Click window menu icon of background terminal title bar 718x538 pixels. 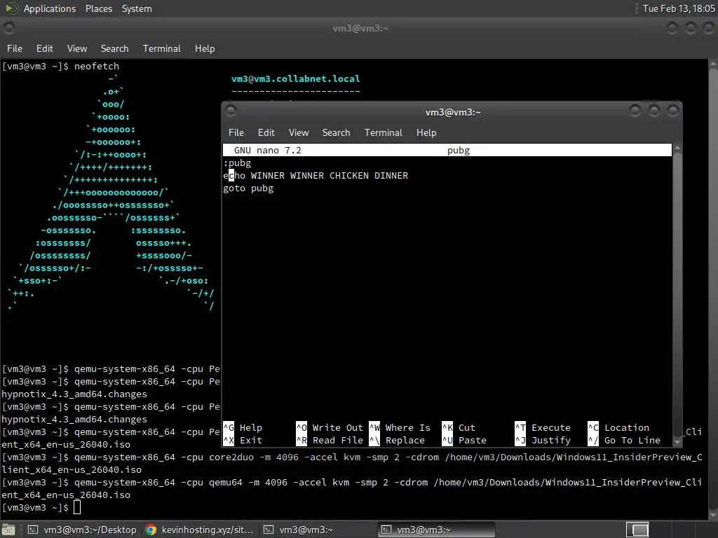click(x=8, y=28)
